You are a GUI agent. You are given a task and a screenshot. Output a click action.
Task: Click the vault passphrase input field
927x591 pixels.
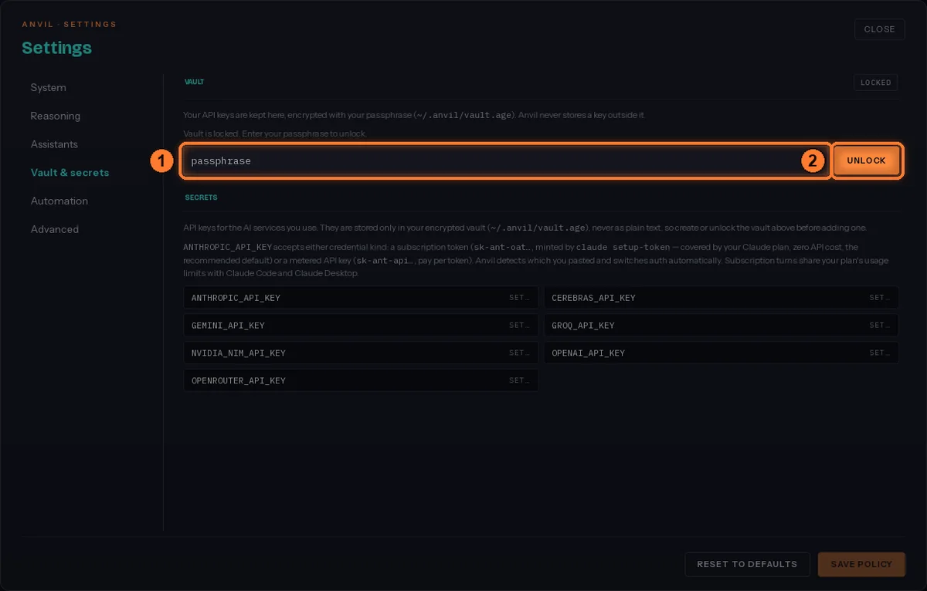[506, 161]
